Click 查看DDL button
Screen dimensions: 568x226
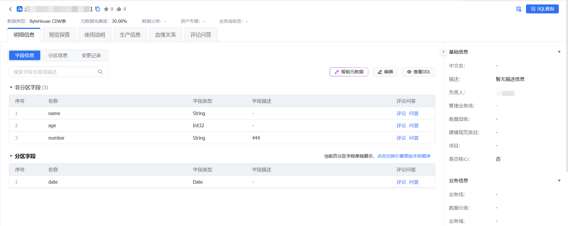[x=419, y=72]
